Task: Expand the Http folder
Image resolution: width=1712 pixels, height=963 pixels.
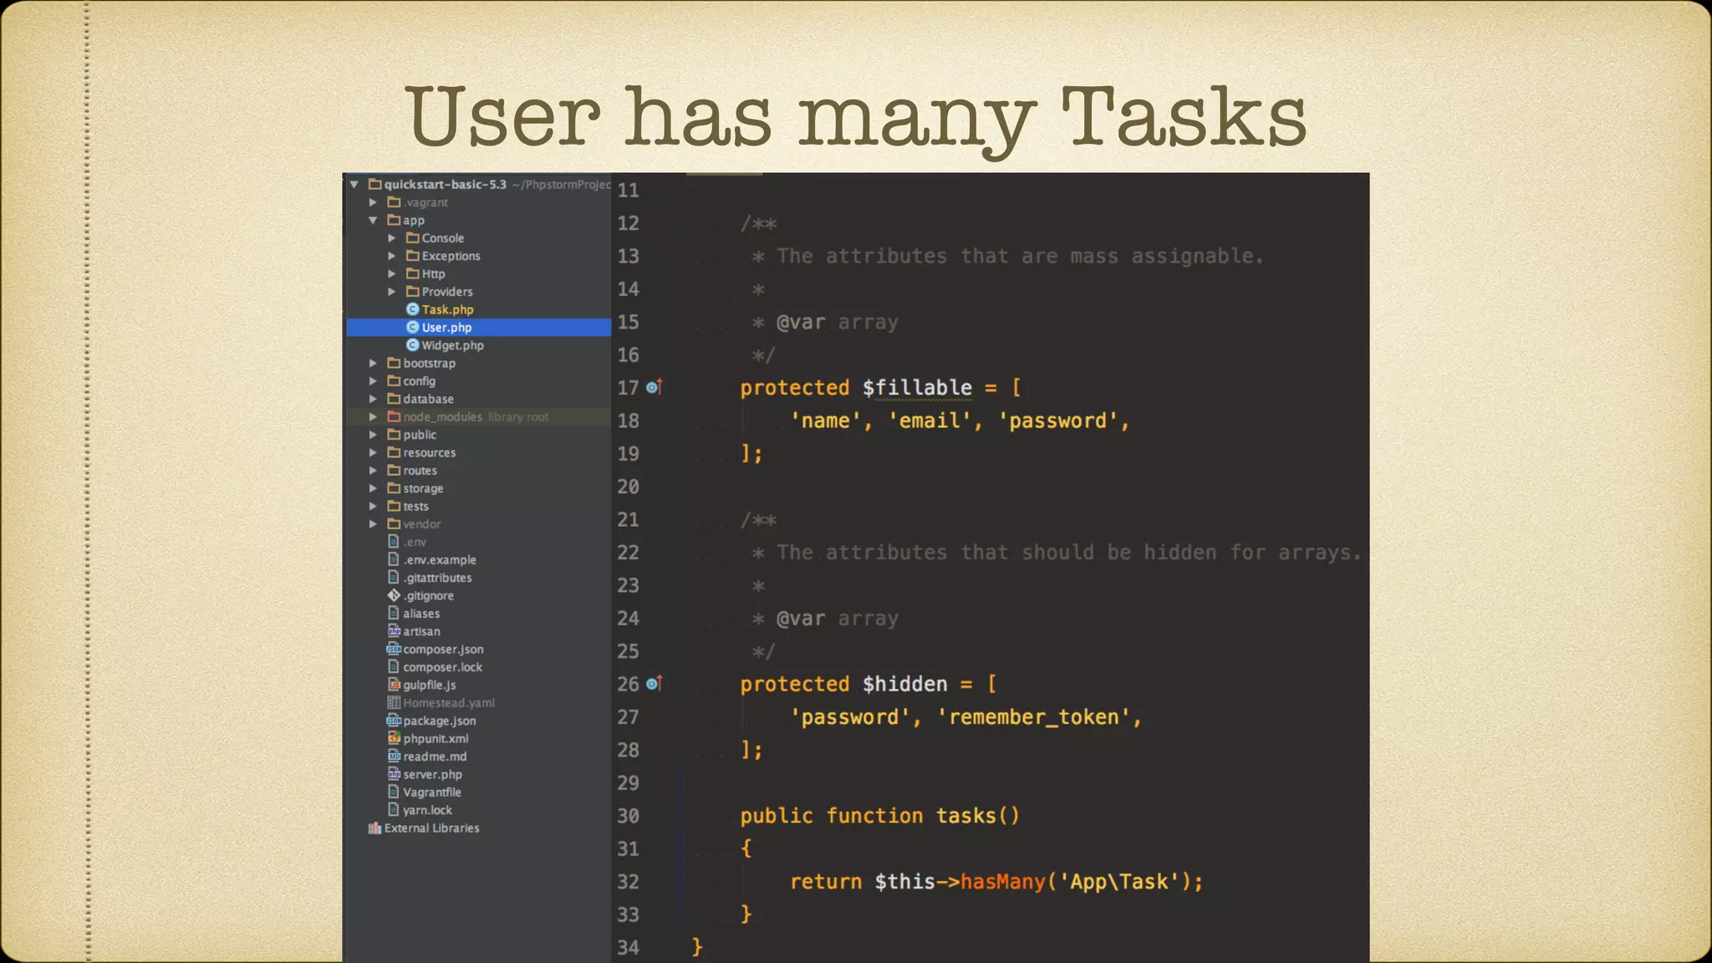Action: pyautogui.click(x=391, y=273)
